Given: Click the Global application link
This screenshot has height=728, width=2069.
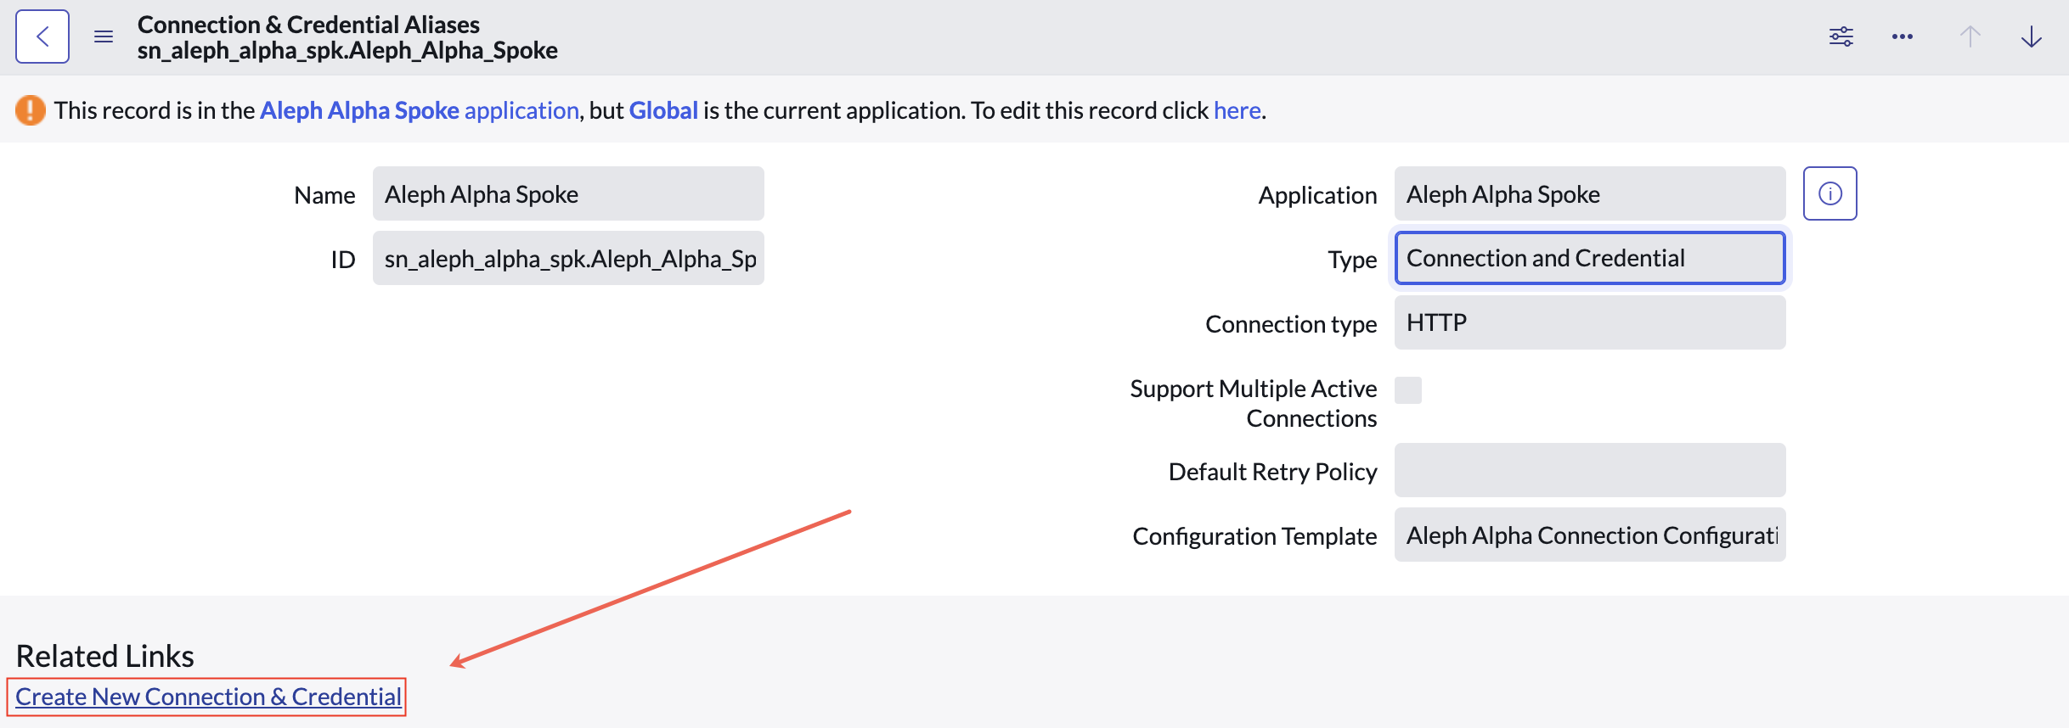Looking at the screenshot, I should tap(663, 110).
